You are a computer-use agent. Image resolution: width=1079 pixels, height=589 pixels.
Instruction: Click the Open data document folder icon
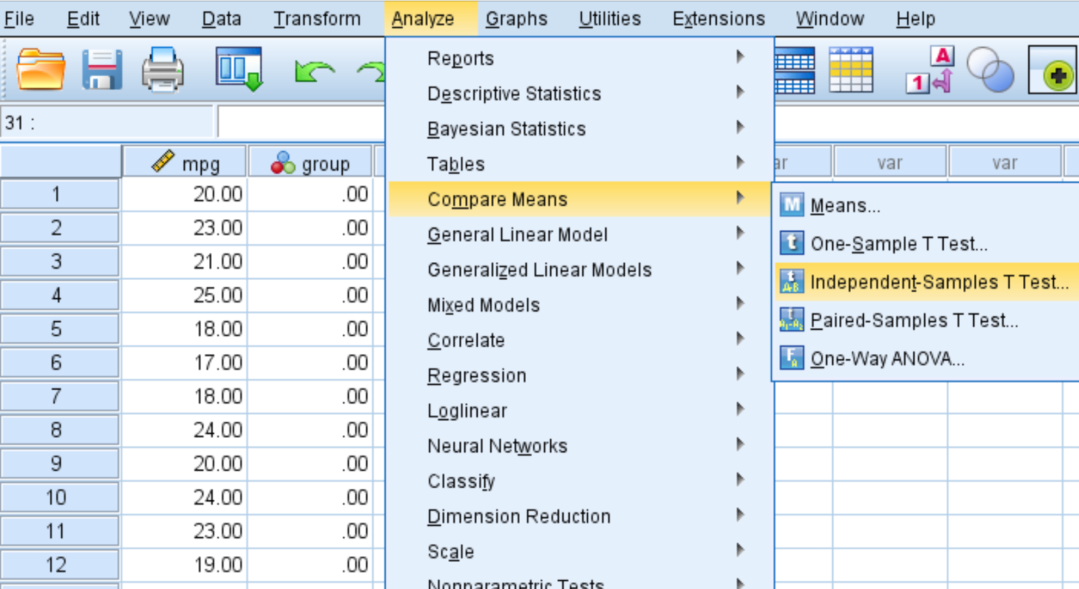coord(40,69)
